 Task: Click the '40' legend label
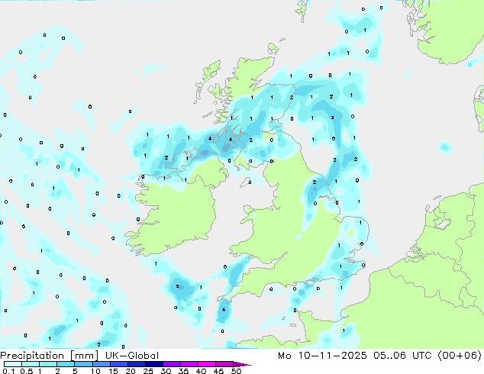pyautogui.click(x=201, y=371)
